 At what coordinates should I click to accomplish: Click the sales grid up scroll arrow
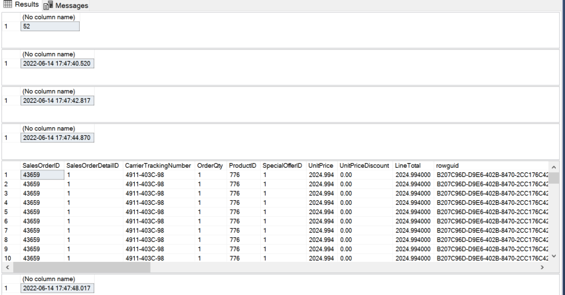(554, 165)
